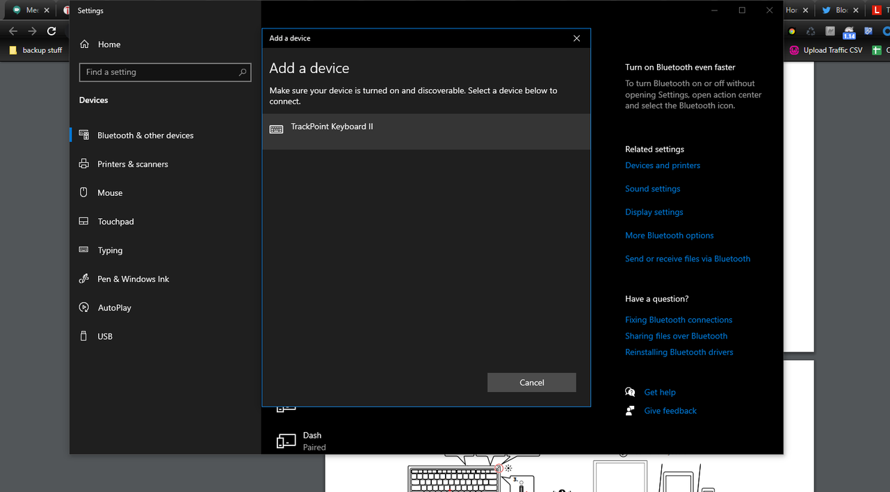Screen dimensions: 890x492
Task: Click the keyboard icon beside TrackPoint Keyboard II
Action: pyautogui.click(x=276, y=129)
